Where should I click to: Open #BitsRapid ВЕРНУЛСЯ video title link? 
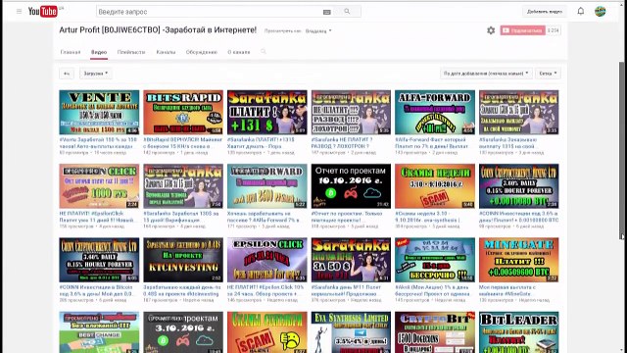183,143
